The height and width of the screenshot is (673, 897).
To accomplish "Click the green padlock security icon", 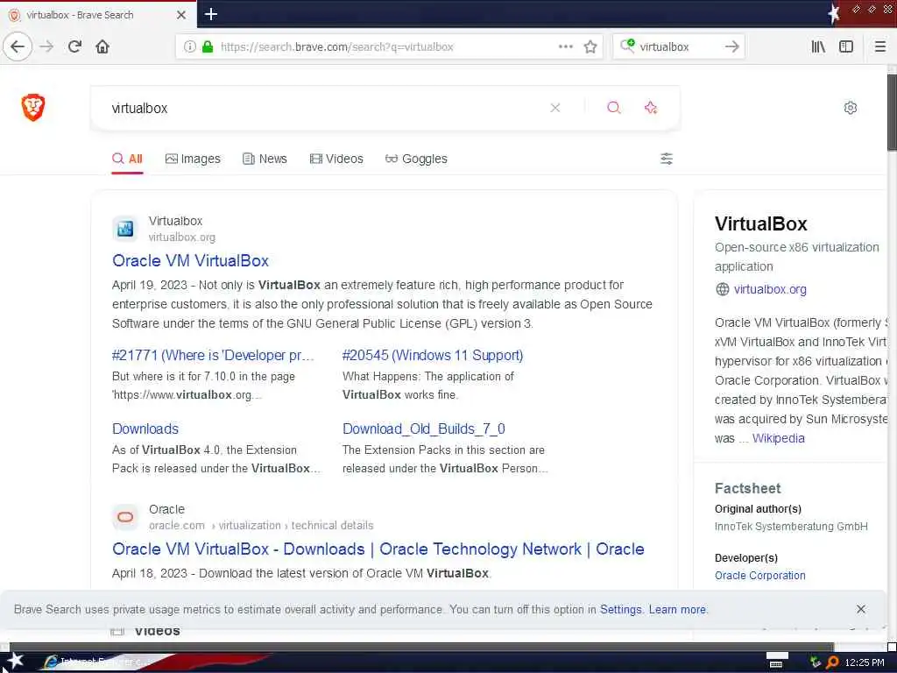I will click(x=208, y=46).
